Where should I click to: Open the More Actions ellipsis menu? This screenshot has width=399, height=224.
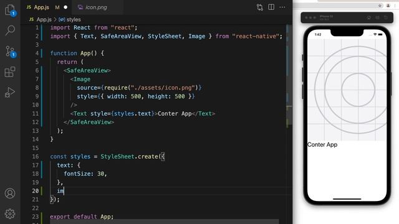[282, 7]
